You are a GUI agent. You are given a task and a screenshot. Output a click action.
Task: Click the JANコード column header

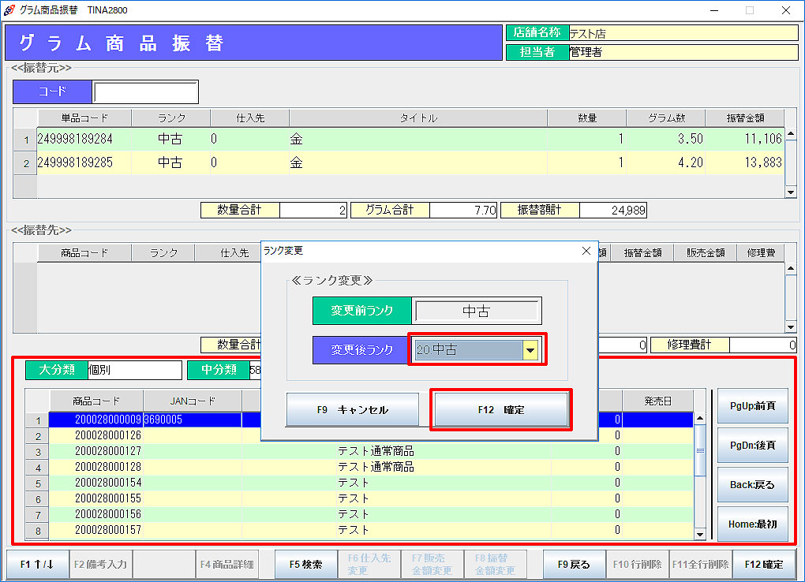click(192, 401)
